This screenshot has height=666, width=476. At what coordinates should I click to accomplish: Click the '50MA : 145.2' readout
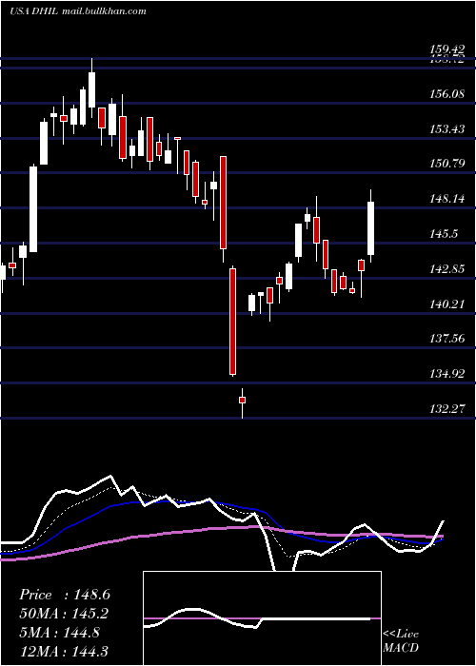[64, 614]
